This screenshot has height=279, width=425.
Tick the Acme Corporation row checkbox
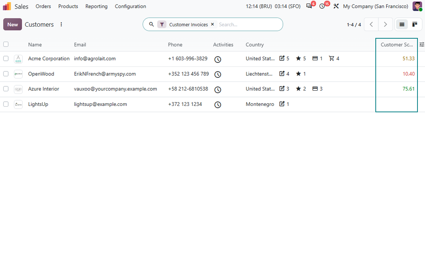(6, 59)
